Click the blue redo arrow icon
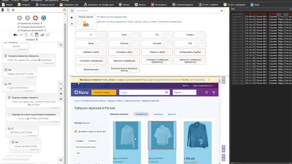The height and width of the screenshot is (164, 292). pos(21,35)
